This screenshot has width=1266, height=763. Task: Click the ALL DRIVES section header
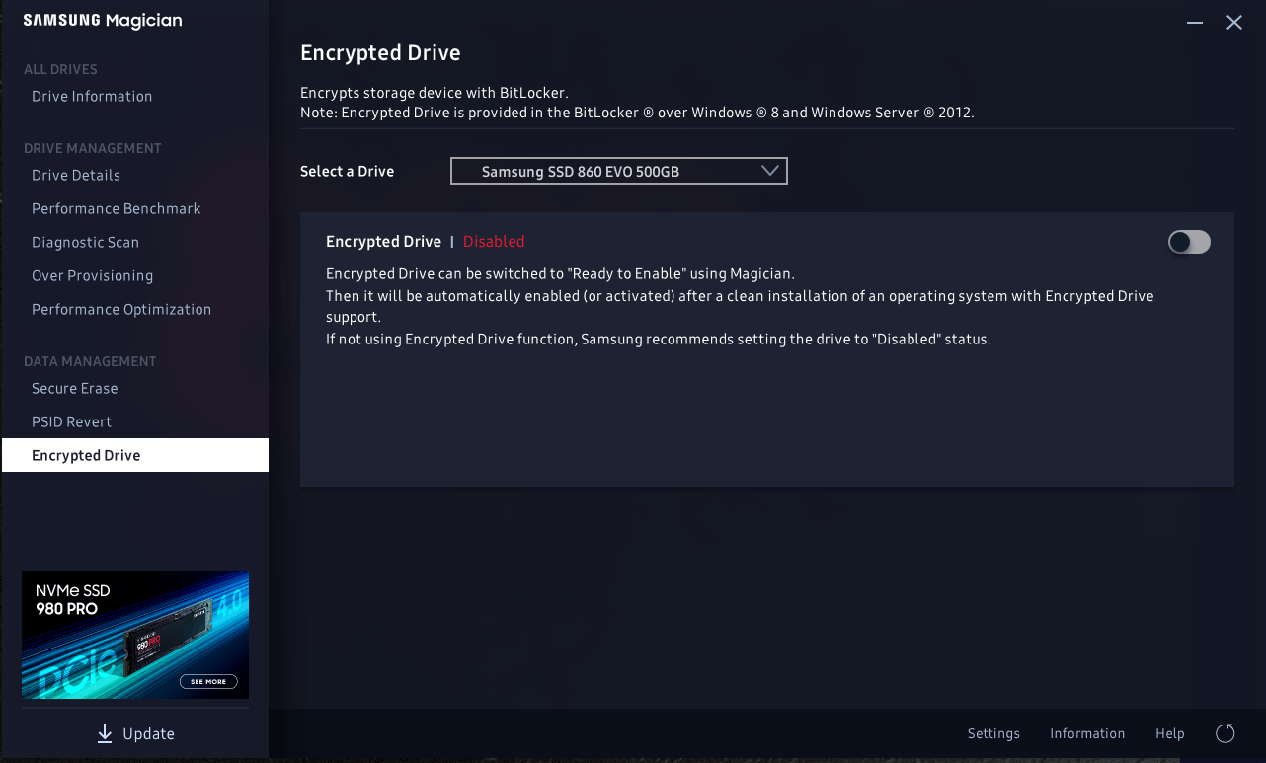pyautogui.click(x=60, y=69)
